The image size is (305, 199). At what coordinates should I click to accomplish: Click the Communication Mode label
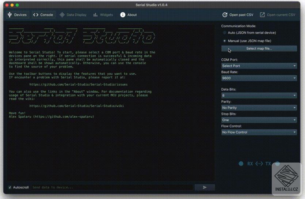pyautogui.click(x=239, y=26)
